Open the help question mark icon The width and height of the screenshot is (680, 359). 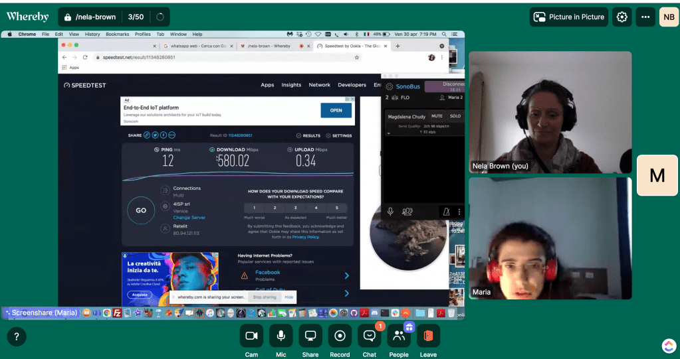[x=17, y=336]
